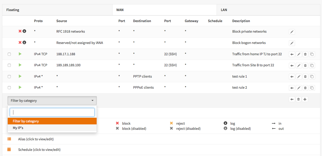Screen dimensions: 322x156
Task: Click into the category search field
Action: click(x=52, y=112)
